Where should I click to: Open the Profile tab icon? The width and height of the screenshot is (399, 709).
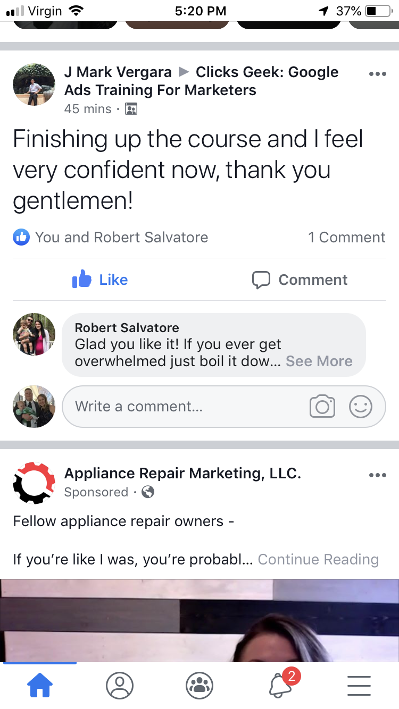120,686
